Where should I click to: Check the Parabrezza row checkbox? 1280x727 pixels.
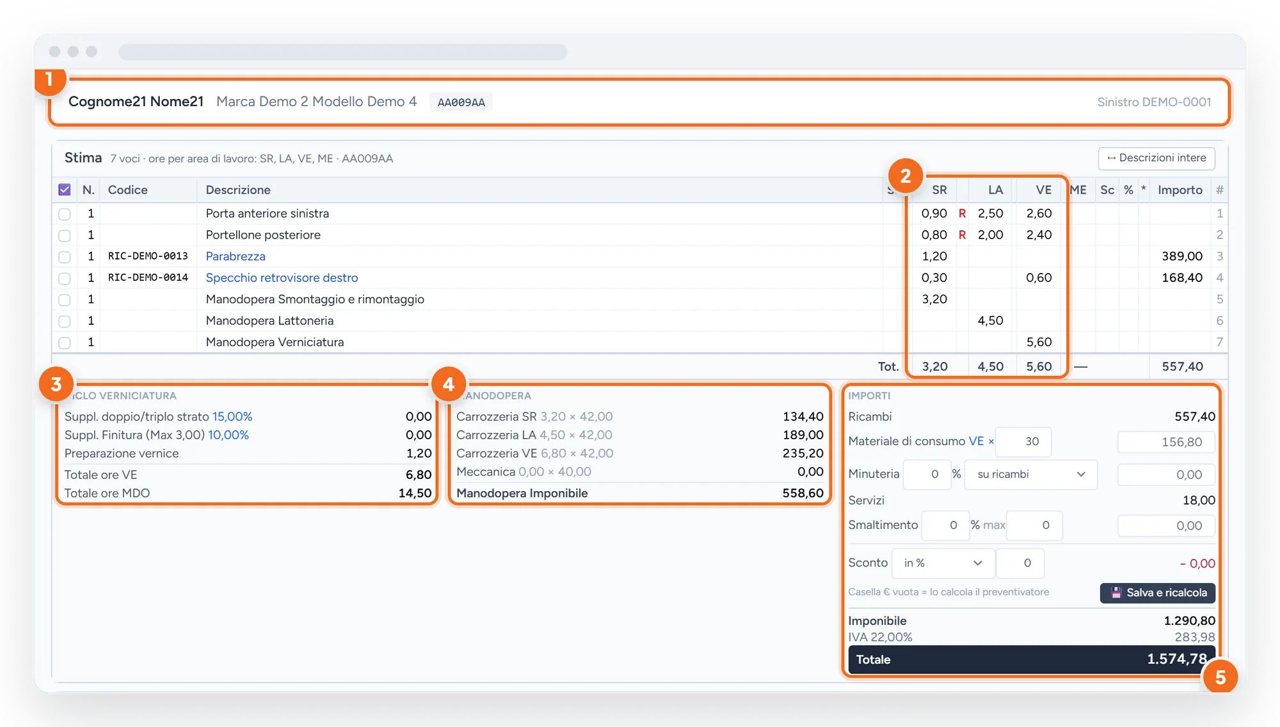click(65, 257)
